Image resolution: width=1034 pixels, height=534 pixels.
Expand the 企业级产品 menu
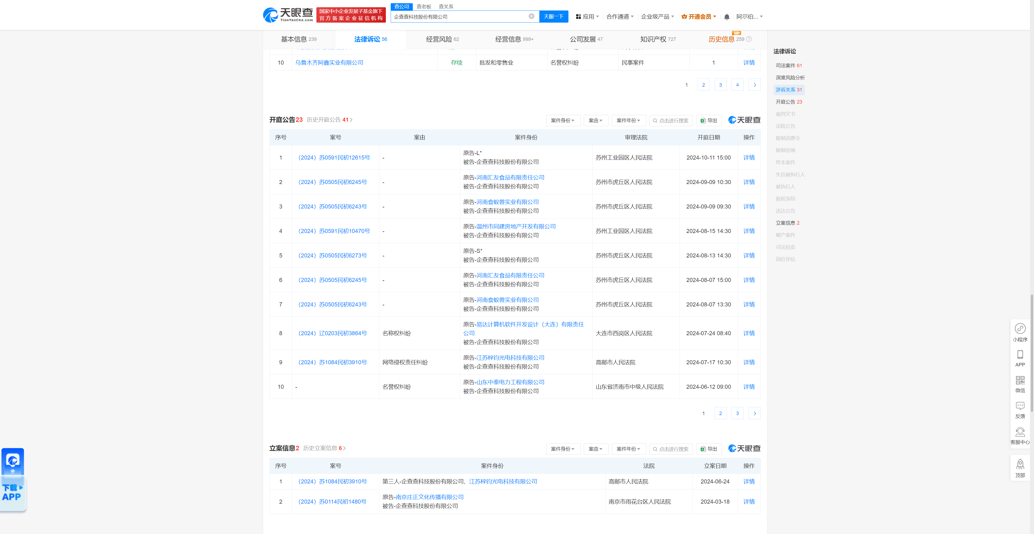point(658,16)
